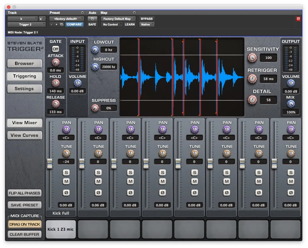
Task: Click the Tune knob showing -24
Action: [66, 153]
